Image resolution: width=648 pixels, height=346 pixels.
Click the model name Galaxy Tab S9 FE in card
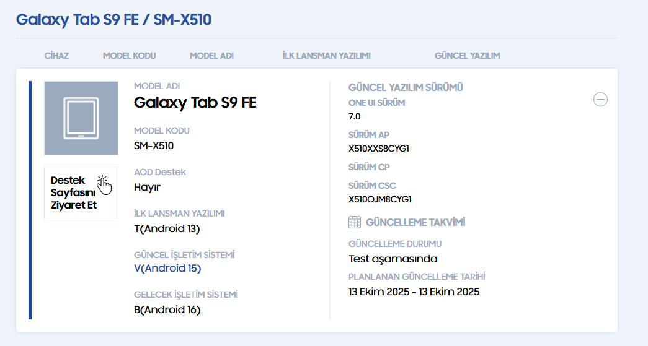(x=195, y=103)
